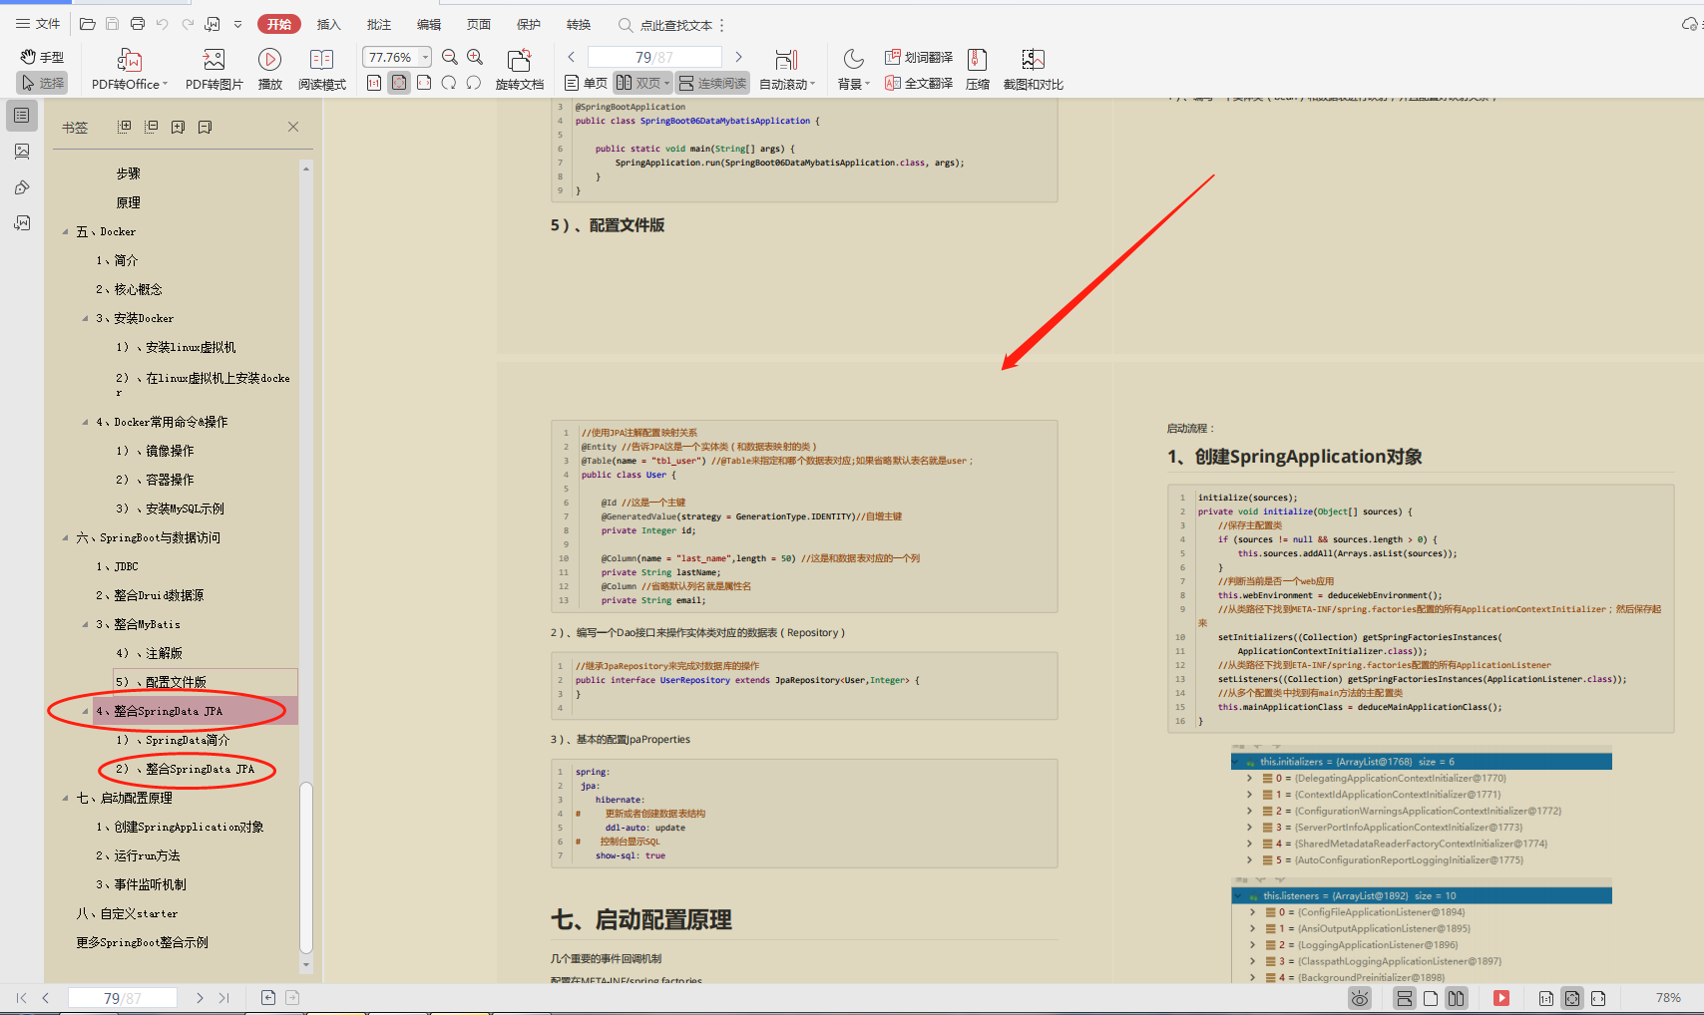This screenshot has height=1015, width=1704.
Task: Collapse all bookmarks icon
Action: 152,127
